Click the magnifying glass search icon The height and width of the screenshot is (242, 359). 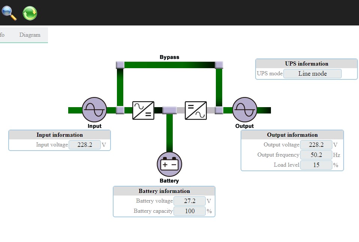[x=9, y=13]
